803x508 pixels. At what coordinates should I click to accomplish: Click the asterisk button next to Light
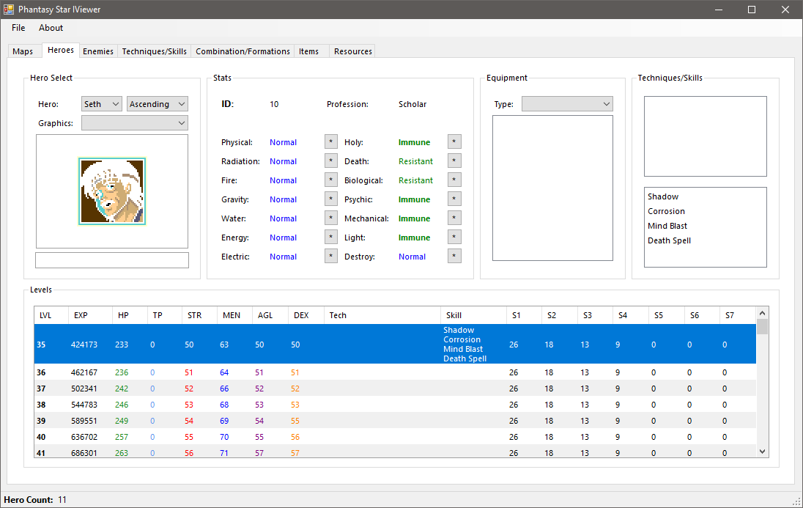click(x=454, y=237)
